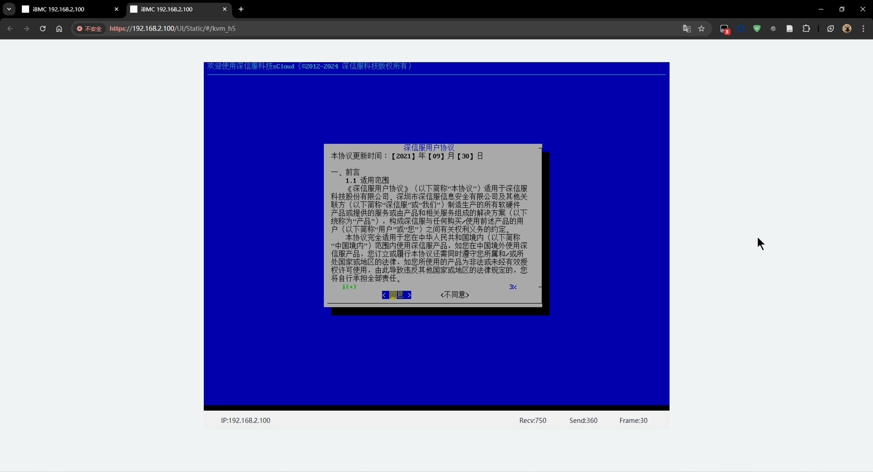
Task: Click the 3% scroll progress indicator
Action: click(513, 287)
